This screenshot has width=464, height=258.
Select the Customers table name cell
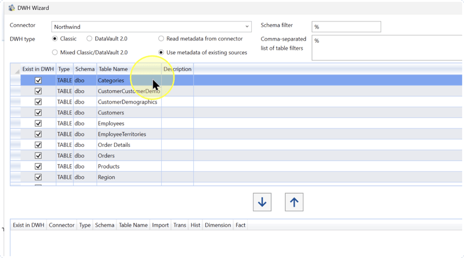[129, 113]
